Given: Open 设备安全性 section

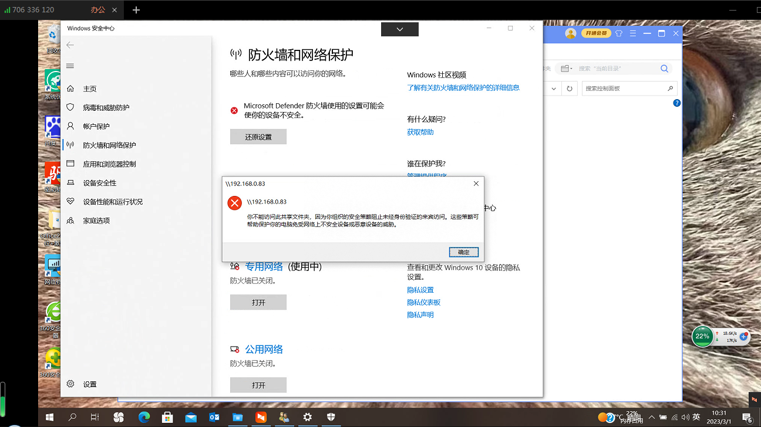Looking at the screenshot, I should (100, 182).
